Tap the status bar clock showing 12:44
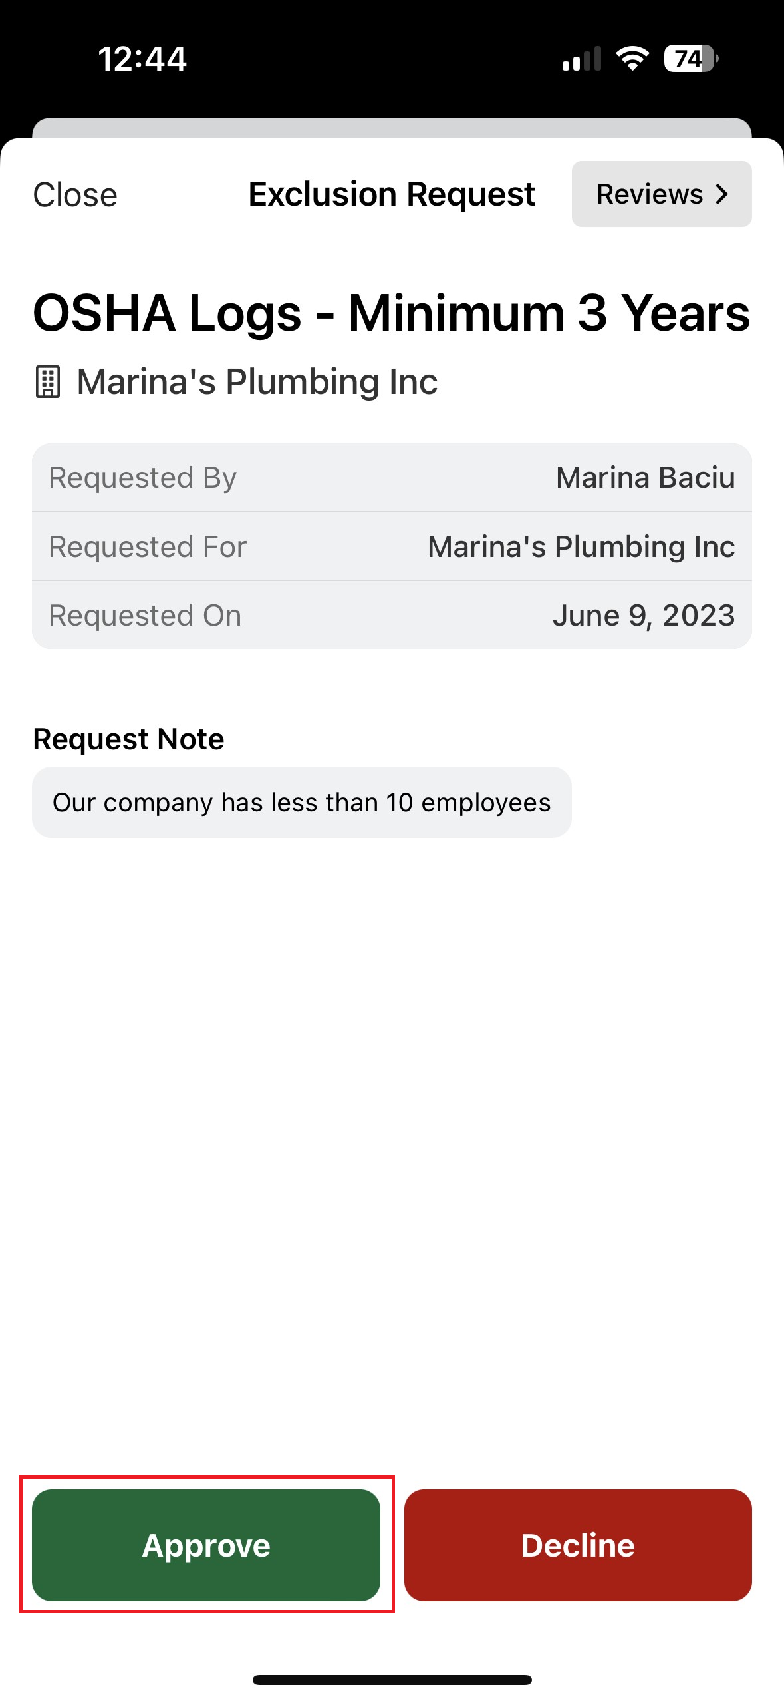This screenshot has height=1701, width=784. 142,59
